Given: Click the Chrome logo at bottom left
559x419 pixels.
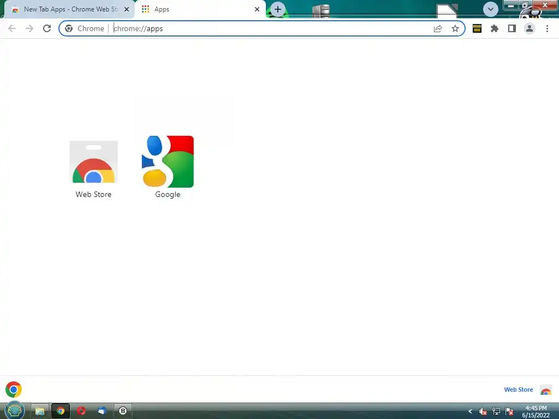Looking at the screenshot, I should (14, 390).
